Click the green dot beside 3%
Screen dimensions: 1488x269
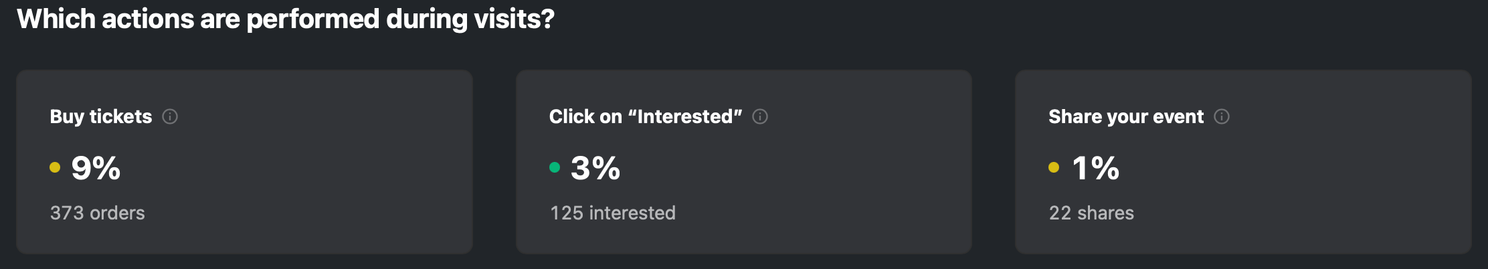pyautogui.click(x=555, y=167)
